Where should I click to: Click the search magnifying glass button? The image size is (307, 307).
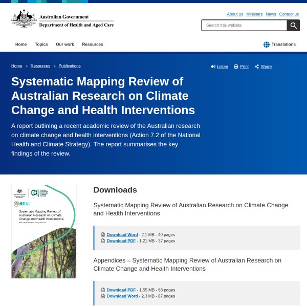coord(293,26)
